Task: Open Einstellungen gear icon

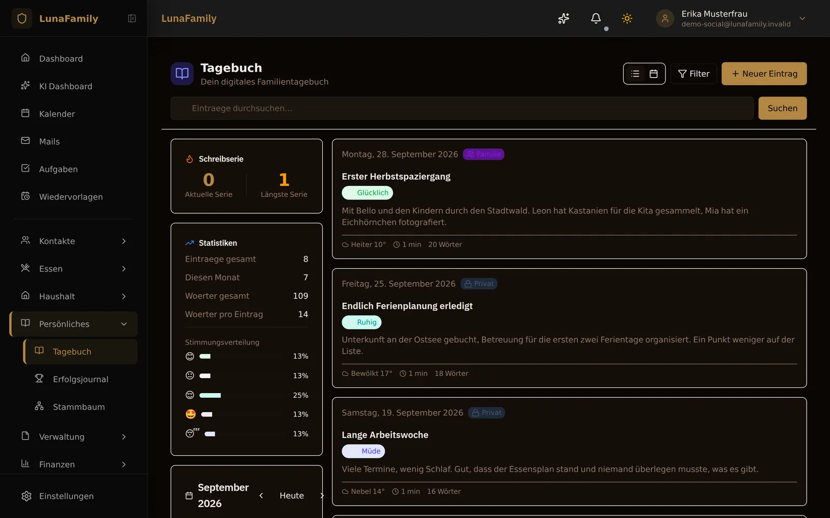Action: click(26, 496)
